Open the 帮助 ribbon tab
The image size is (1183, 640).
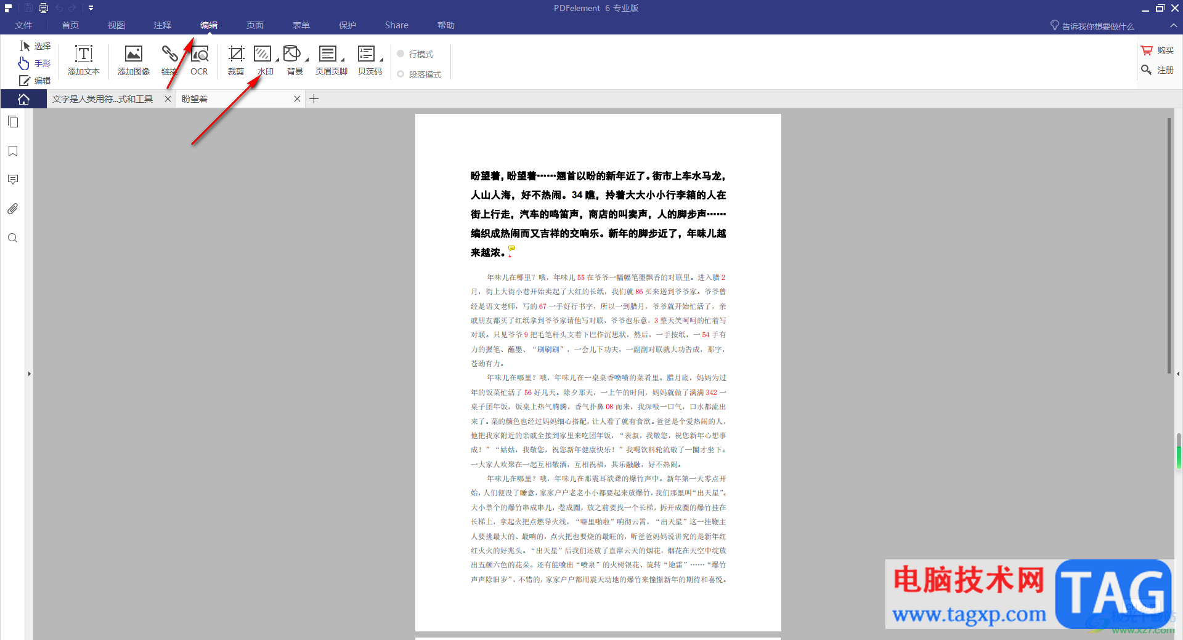[x=446, y=25]
